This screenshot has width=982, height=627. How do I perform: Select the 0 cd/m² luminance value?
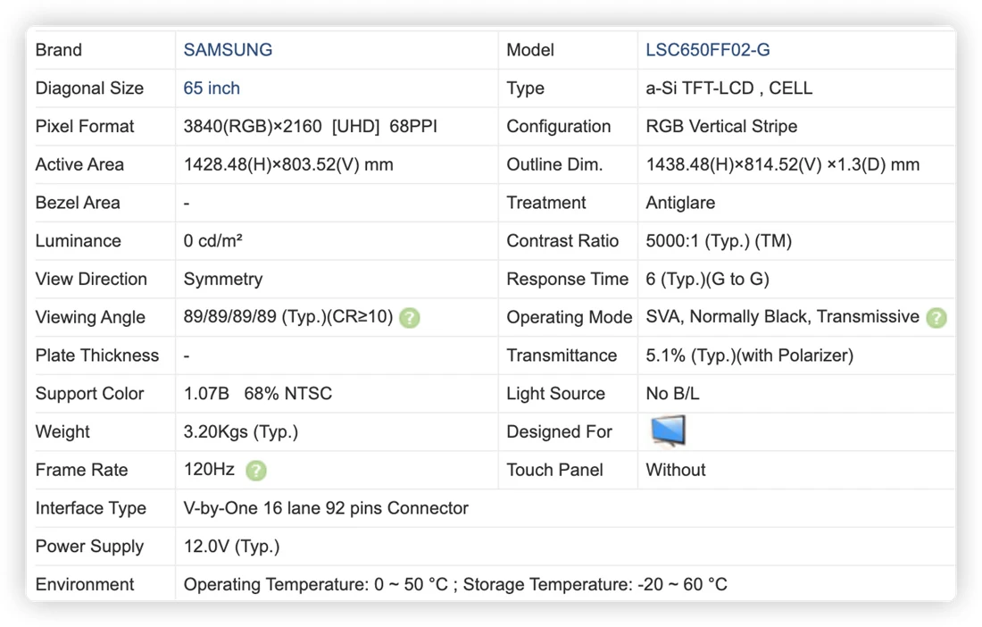tap(213, 241)
